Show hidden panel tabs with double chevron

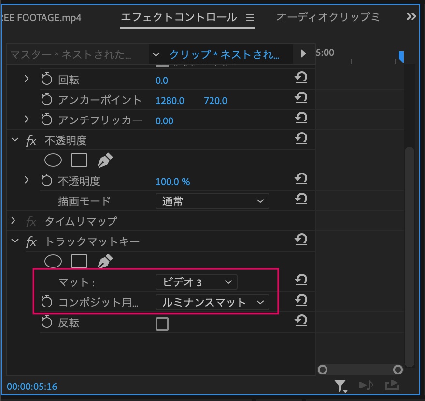(x=411, y=16)
